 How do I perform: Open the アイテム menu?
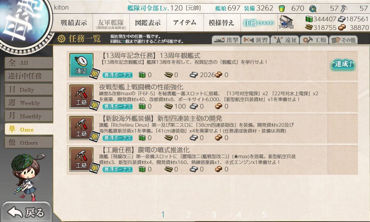(x=185, y=23)
